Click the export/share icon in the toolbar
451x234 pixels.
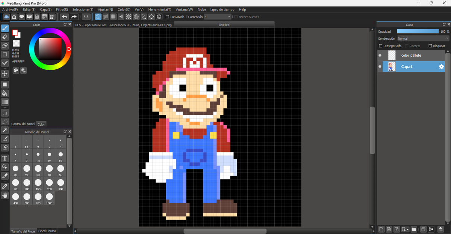click(x=14, y=17)
